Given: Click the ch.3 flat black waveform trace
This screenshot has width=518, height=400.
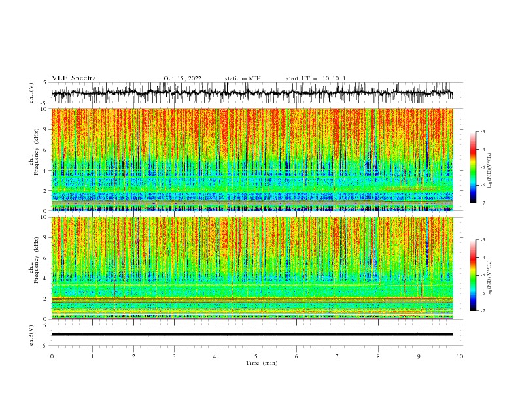Looking at the screenshot, I should pos(252,335).
